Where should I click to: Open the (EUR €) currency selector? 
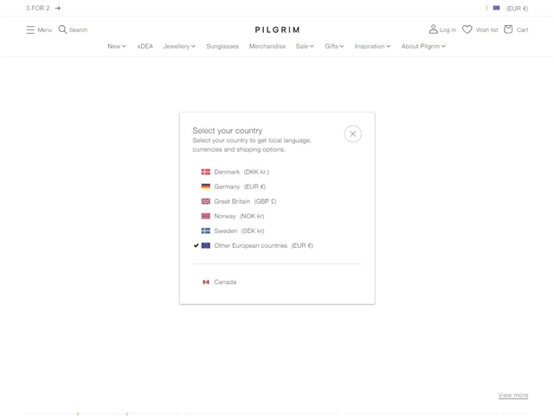[x=517, y=9]
